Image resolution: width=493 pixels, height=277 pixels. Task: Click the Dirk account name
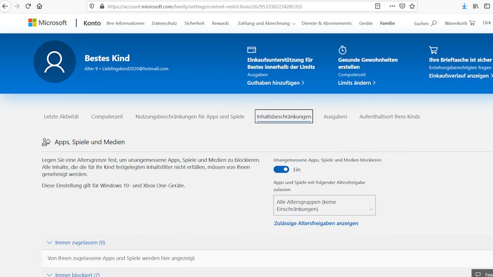pyautogui.click(x=487, y=23)
